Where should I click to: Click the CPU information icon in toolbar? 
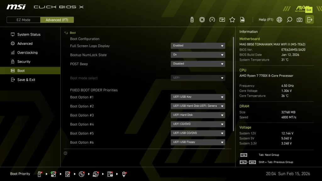pos(202,19)
